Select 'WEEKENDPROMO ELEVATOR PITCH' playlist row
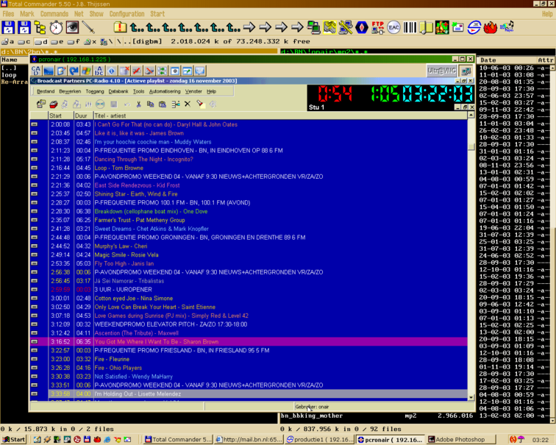Viewport: 556px width, 445px height. (249, 324)
